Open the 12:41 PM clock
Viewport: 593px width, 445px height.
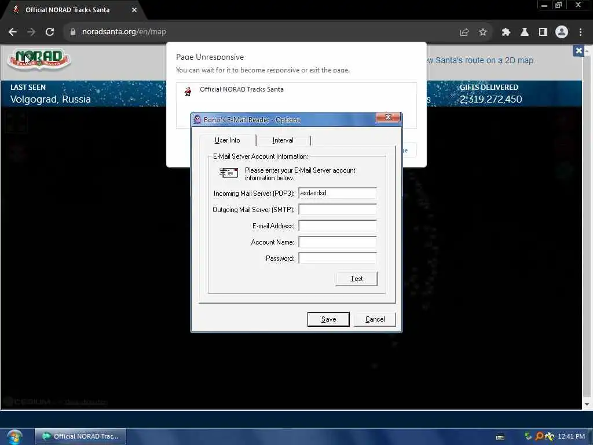pyautogui.click(x=571, y=436)
